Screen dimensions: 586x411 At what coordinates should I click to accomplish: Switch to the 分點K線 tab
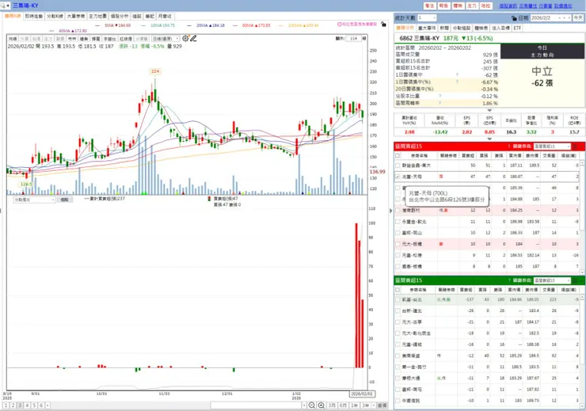tap(55, 16)
